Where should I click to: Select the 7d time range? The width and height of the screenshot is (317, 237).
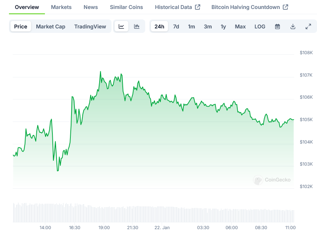click(176, 27)
